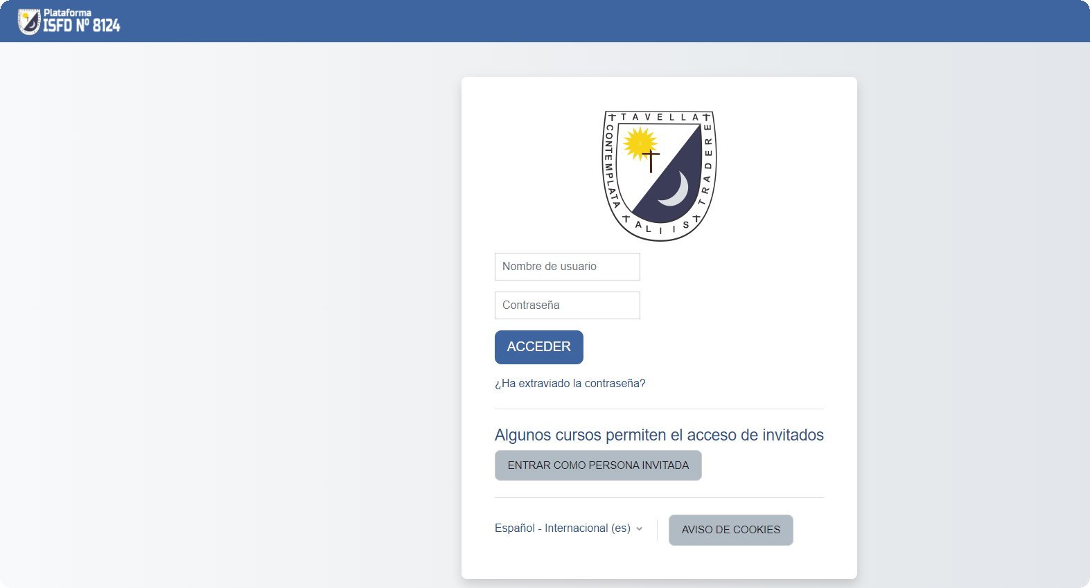Open the ¿Ha extraviado la contraseña? link

click(x=570, y=383)
